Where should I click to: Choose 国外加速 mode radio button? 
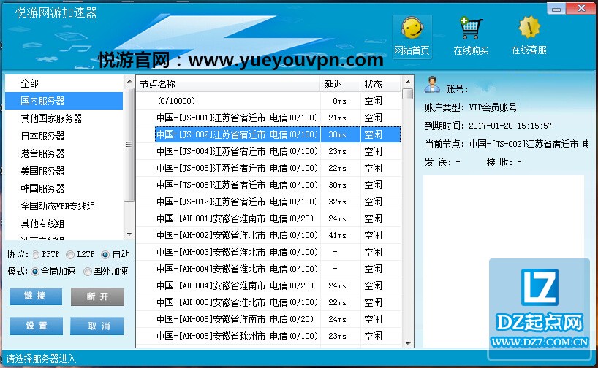coord(88,272)
